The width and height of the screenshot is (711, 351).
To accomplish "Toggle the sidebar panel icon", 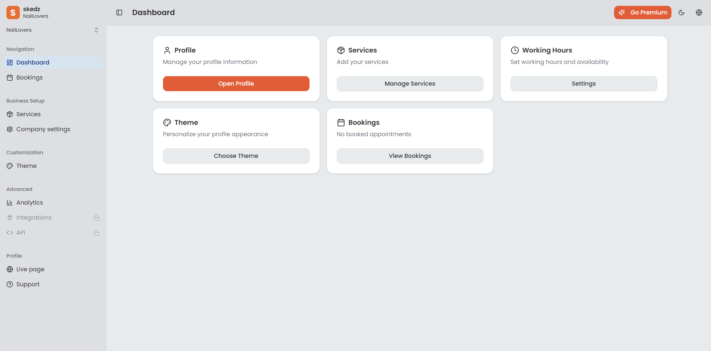I will pyautogui.click(x=119, y=13).
